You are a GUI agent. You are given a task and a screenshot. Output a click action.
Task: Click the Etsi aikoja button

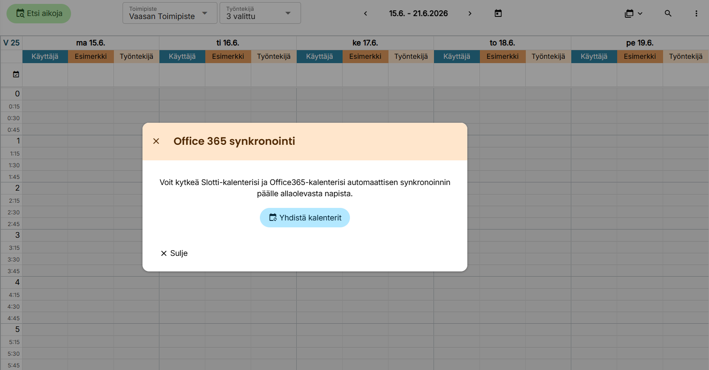point(39,13)
